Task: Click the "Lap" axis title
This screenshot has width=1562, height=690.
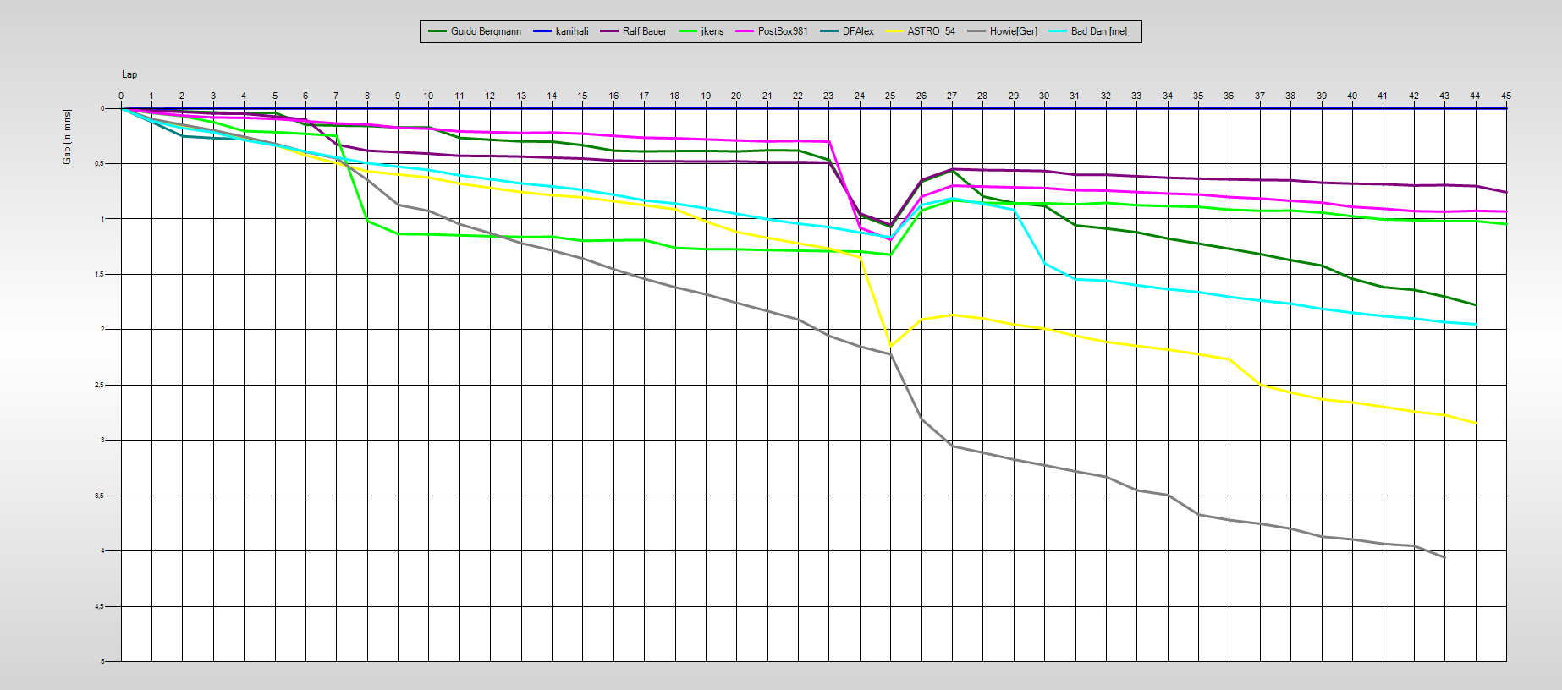Action: 129,74
